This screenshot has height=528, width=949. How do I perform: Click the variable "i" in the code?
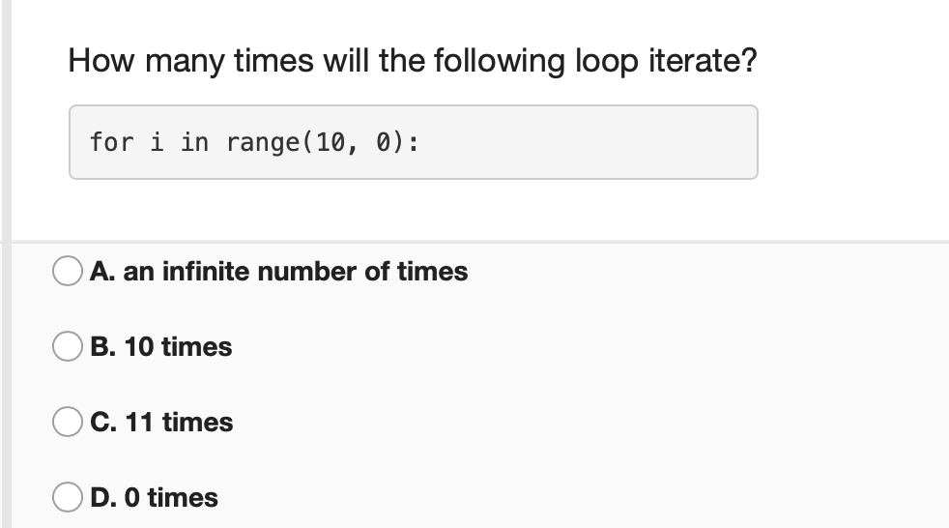[157, 142]
